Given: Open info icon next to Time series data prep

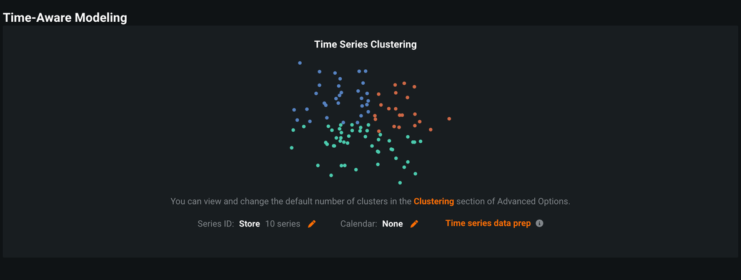Looking at the screenshot, I should [x=540, y=223].
